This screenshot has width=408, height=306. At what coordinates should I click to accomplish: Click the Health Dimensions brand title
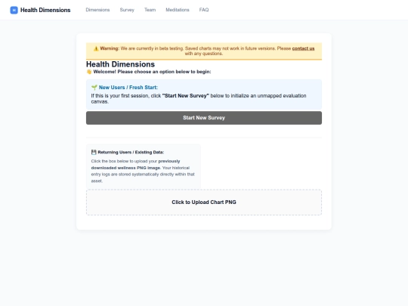(x=45, y=10)
